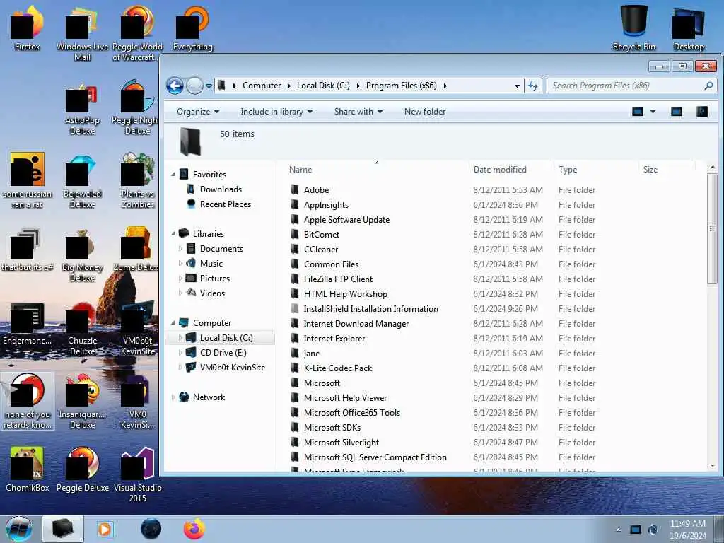Image resolution: width=724 pixels, height=543 pixels.
Task: Open recent locations dropdown beside navigation arrows
Action: 209,86
